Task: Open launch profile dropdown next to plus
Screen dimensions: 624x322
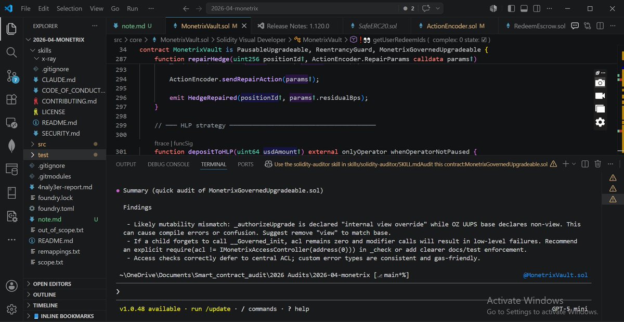Action: [574, 164]
